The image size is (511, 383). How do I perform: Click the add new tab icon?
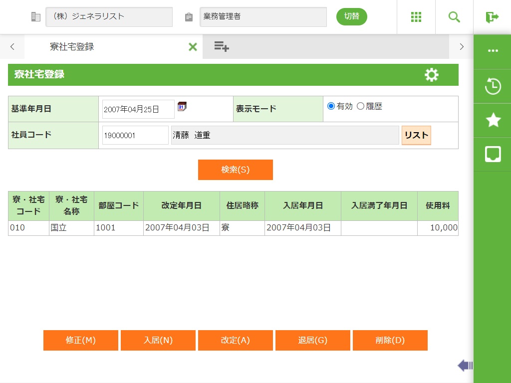[222, 47]
